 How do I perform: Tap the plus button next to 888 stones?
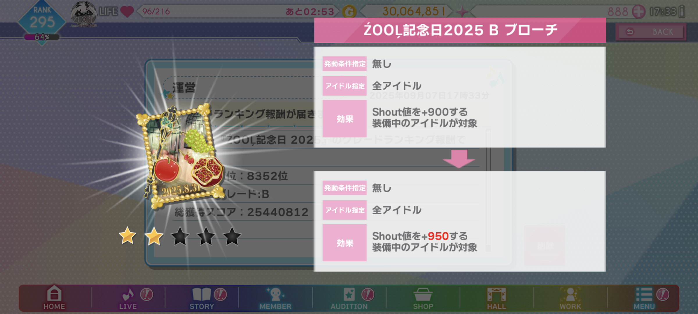coord(639,12)
